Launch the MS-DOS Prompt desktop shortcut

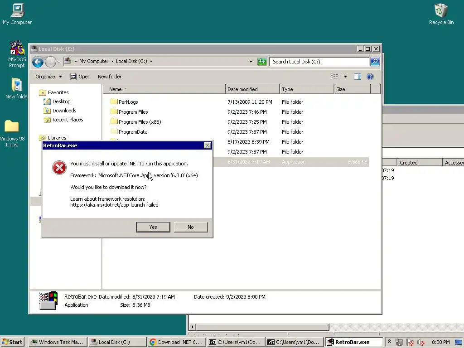17,54
